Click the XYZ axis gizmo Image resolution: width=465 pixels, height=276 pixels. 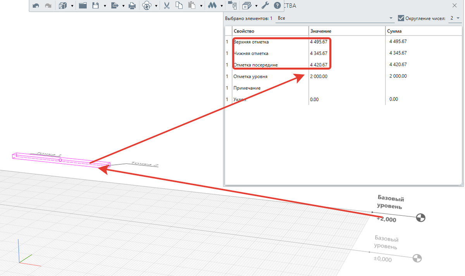click(x=29, y=252)
